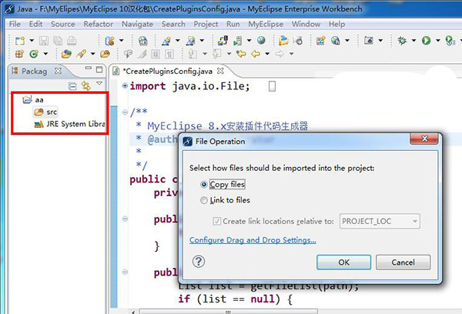Open the File menu

click(x=15, y=24)
